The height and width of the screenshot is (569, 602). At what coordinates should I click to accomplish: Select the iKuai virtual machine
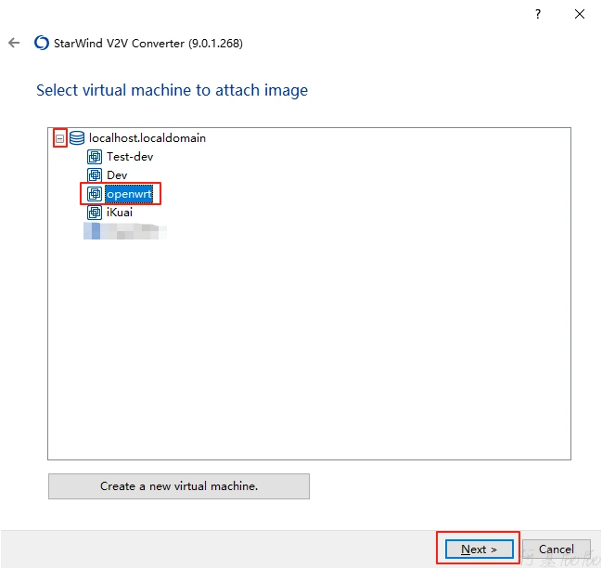coord(121,213)
